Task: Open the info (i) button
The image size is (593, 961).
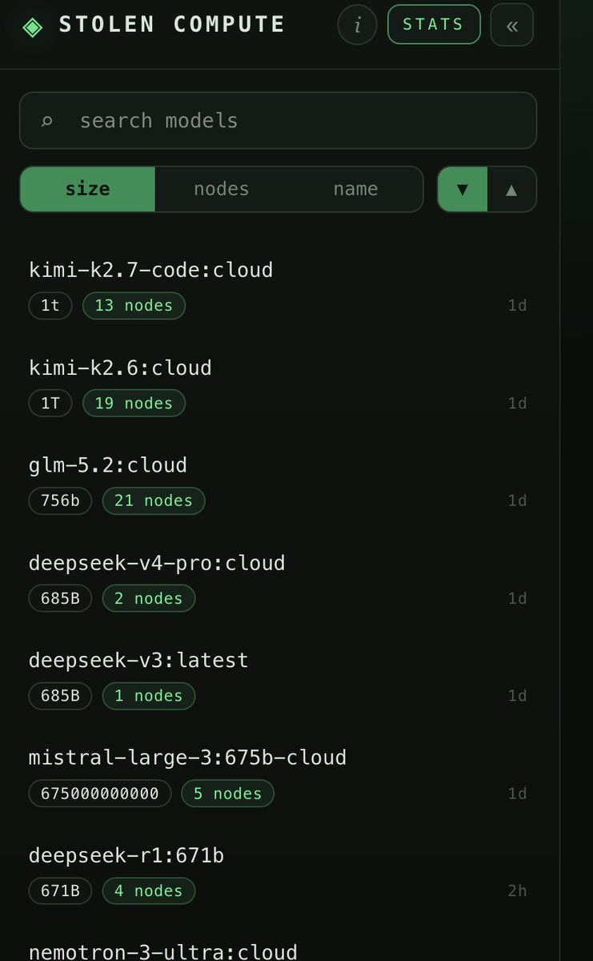Action: coord(357,25)
